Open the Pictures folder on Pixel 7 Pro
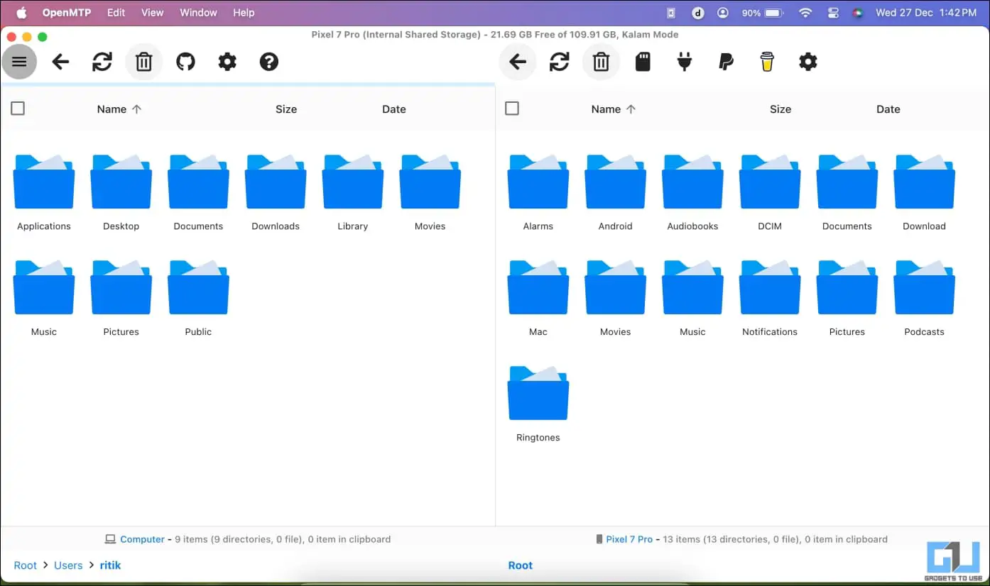 point(847,299)
